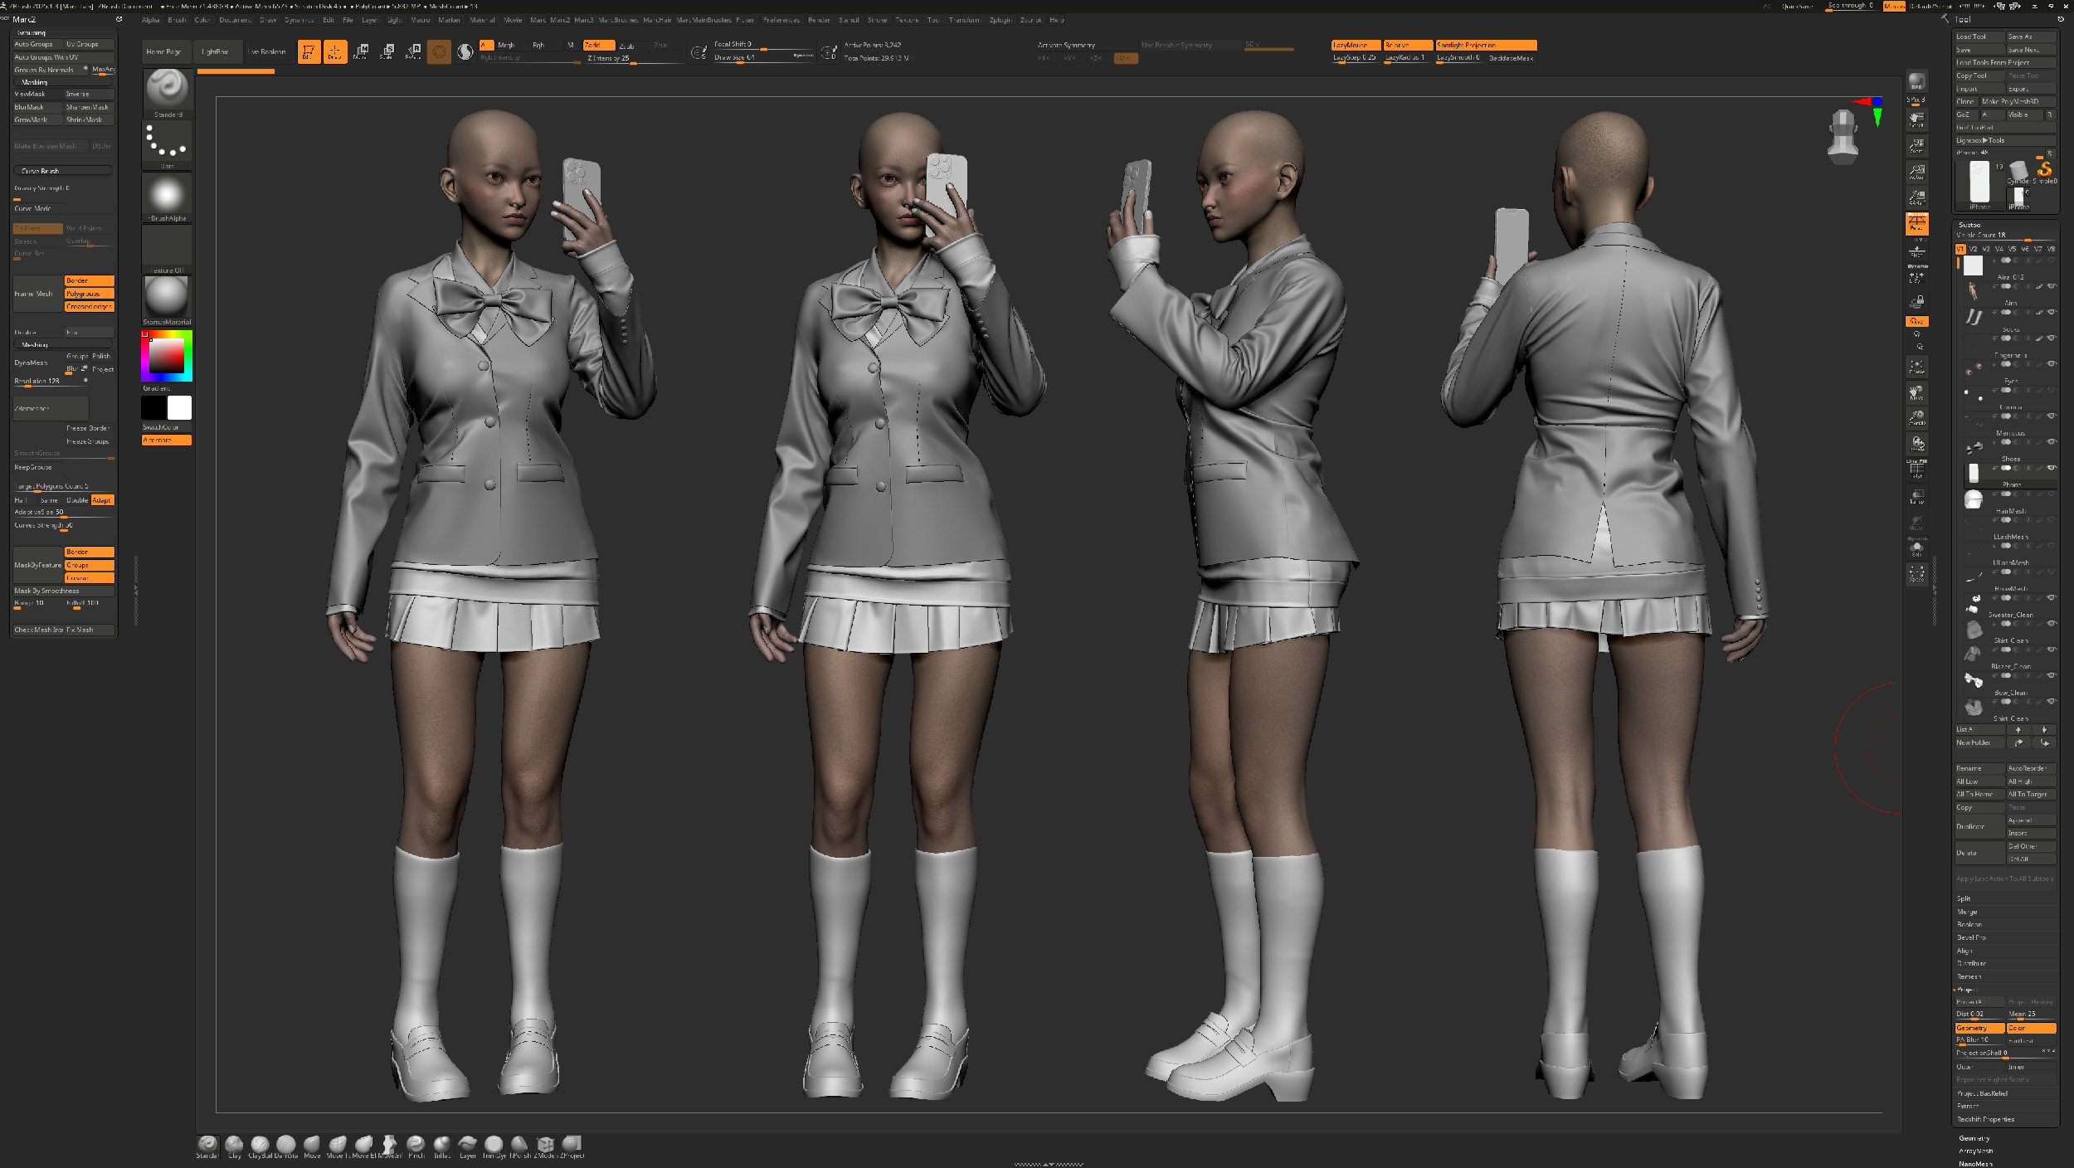
Task: Select the Pinch brush in bottom shelf
Action: click(416, 1146)
